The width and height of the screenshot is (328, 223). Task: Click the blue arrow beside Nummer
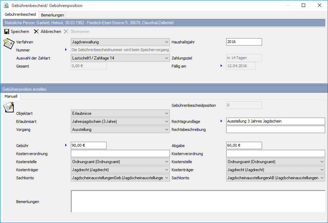66,49
